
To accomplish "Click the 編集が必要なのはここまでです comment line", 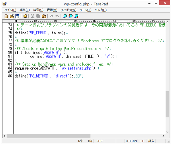I will pyautogui.click(x=88, y=41).
